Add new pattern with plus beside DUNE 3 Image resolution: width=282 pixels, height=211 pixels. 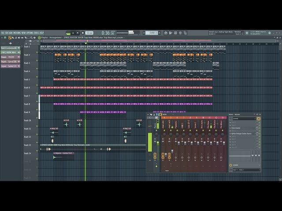[x=160, y=33]
